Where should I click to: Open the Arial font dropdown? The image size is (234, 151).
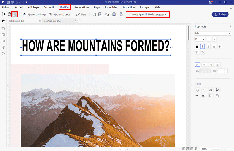point(213,33)
